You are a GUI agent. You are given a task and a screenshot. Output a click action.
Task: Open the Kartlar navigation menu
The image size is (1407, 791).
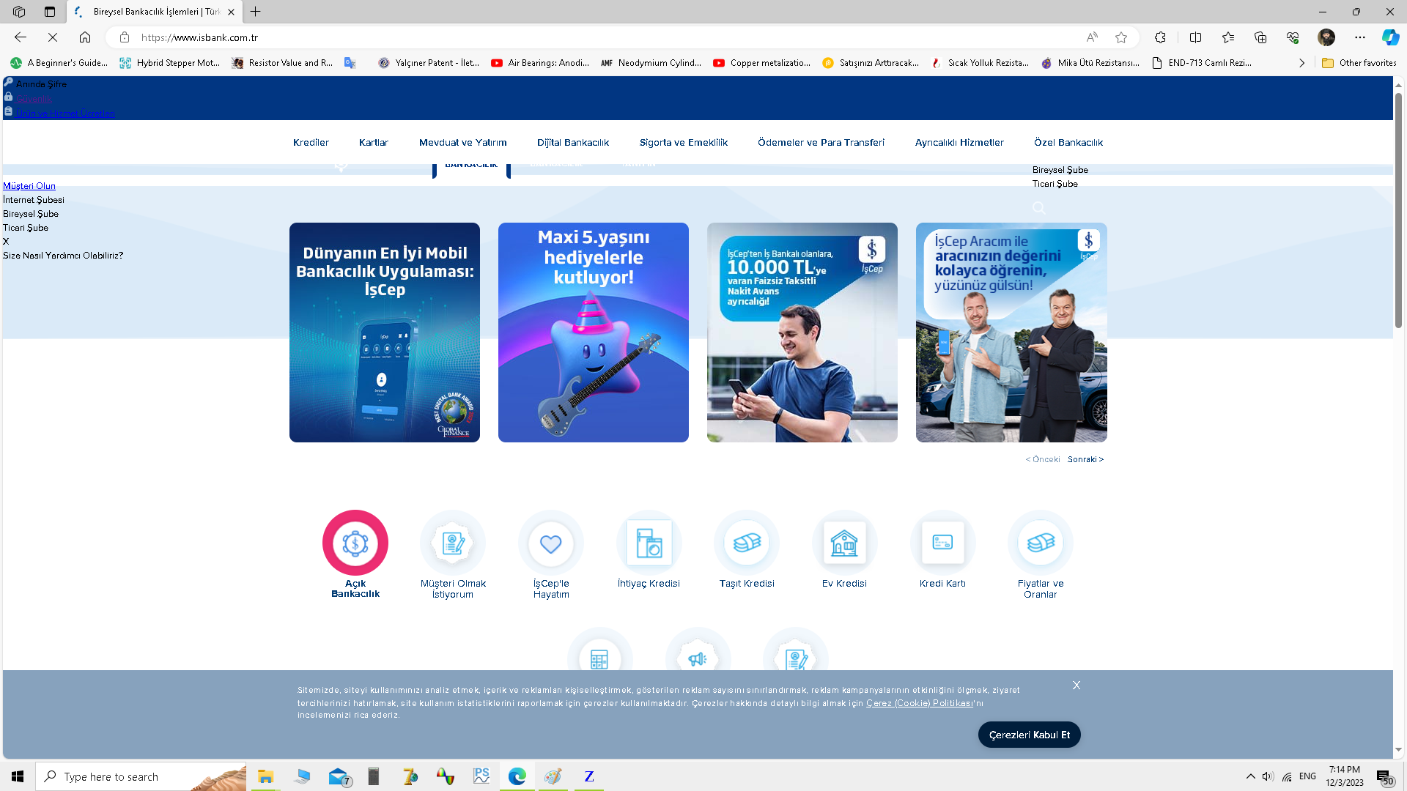(x=374, y=143)
